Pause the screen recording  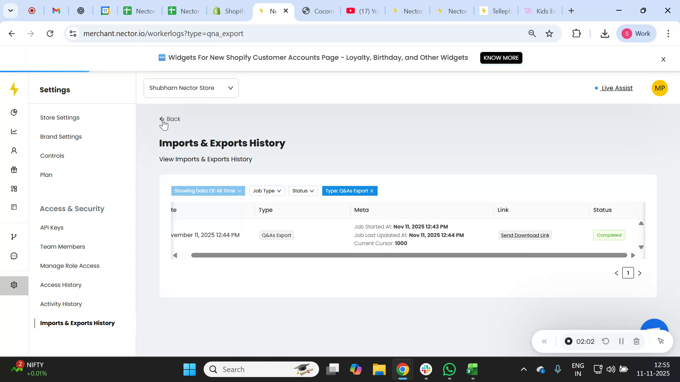pos(621,341)
